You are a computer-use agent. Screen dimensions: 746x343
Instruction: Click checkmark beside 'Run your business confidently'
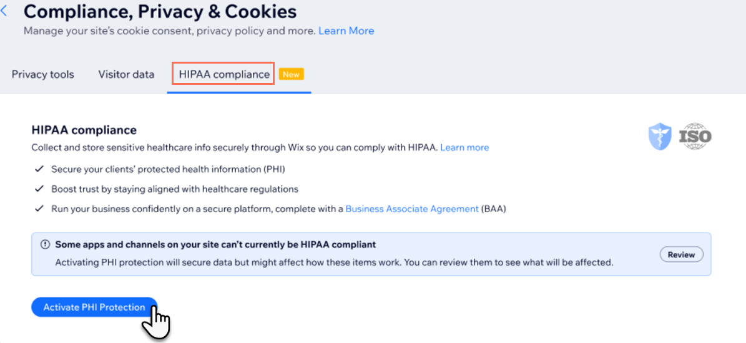point(39,209)
